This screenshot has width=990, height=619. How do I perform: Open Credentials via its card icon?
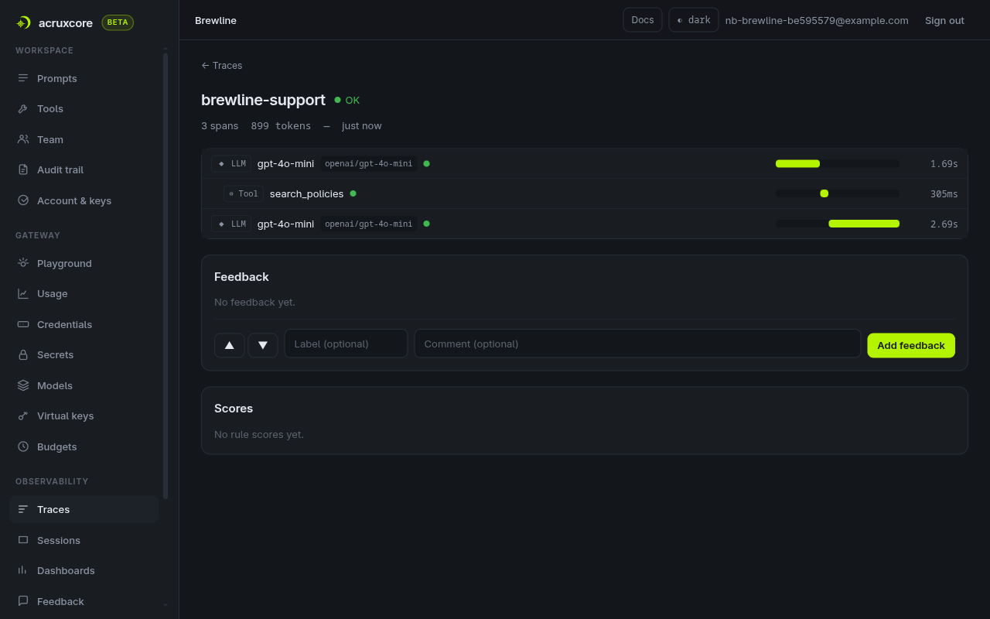pyautogui.click(x=23, y=324)
